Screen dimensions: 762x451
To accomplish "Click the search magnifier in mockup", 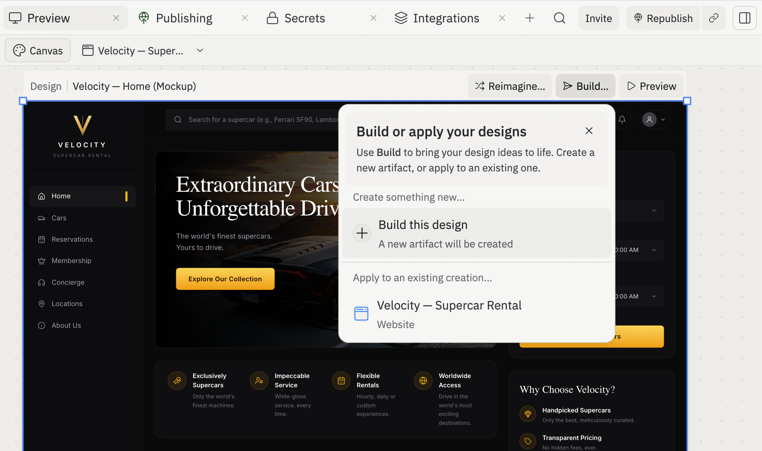I will [x=178, y=119].
